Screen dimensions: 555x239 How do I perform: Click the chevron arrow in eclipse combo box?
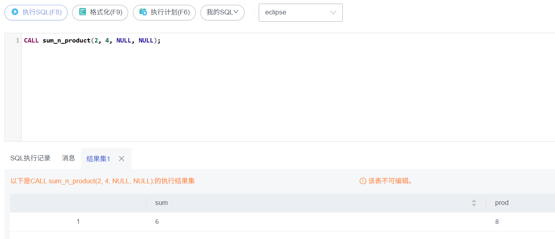coord(333,12)
